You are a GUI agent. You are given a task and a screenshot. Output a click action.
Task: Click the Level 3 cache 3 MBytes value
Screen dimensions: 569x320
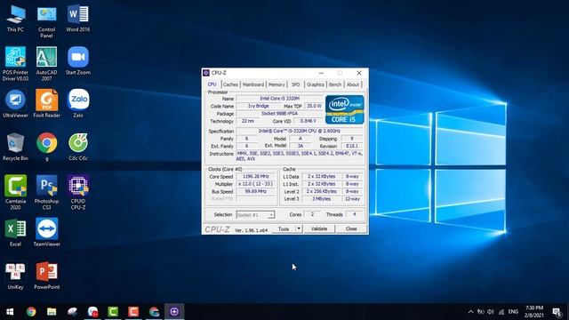click(321, 199)
